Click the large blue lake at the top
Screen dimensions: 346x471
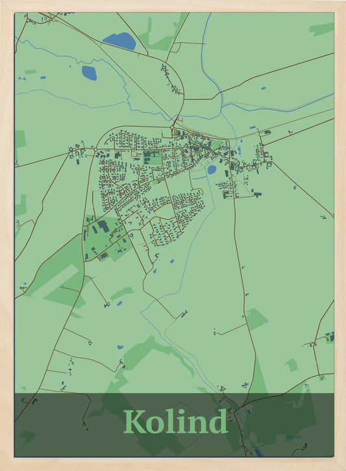pos(119,41)
